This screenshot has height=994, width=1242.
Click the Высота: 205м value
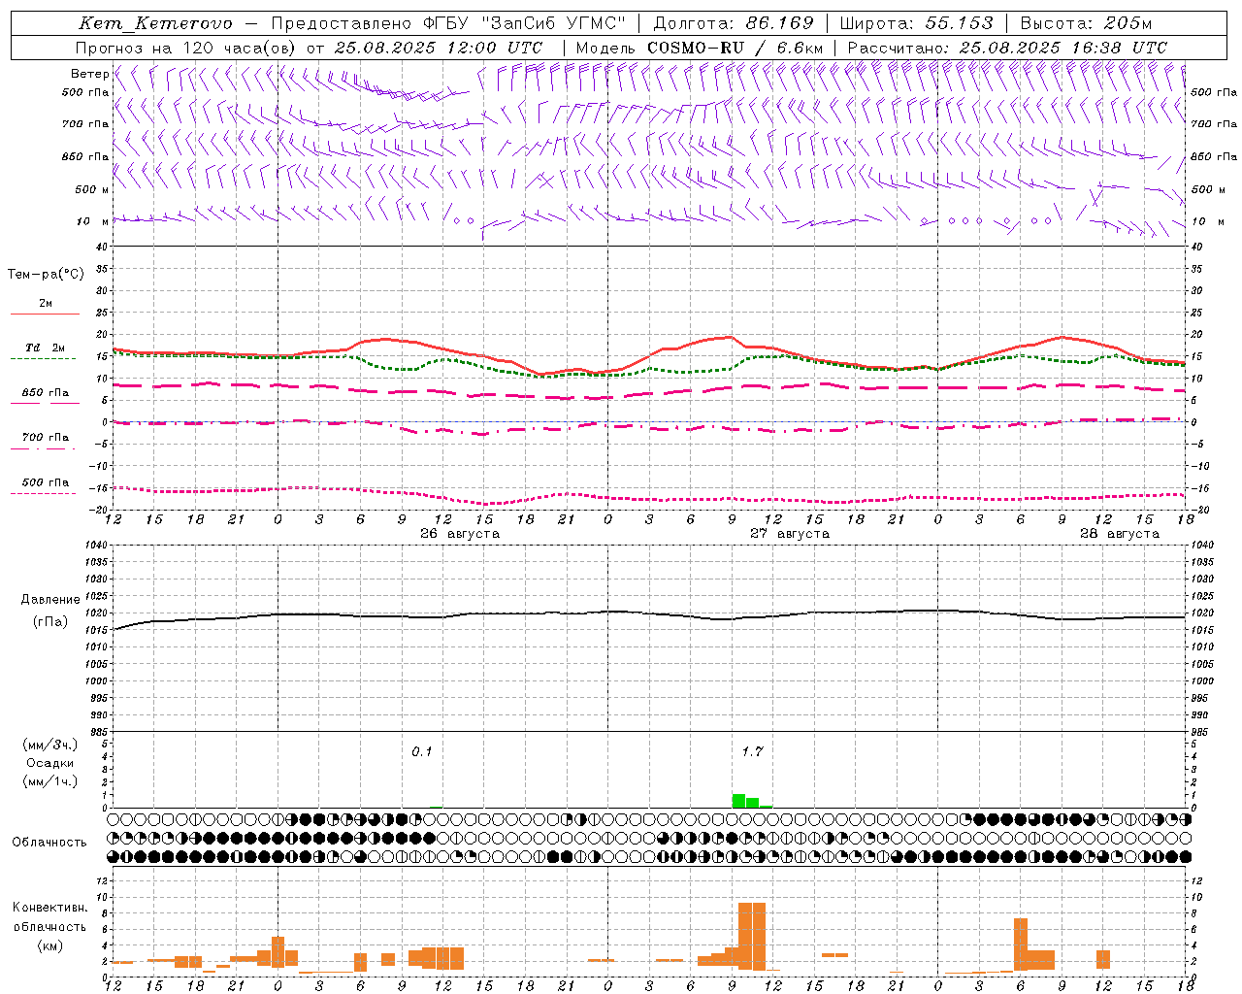[x=1085, y=23]
